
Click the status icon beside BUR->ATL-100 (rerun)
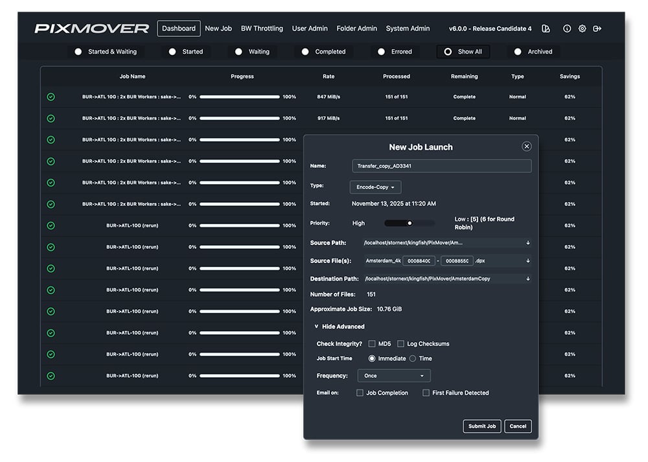click(50, 225)
